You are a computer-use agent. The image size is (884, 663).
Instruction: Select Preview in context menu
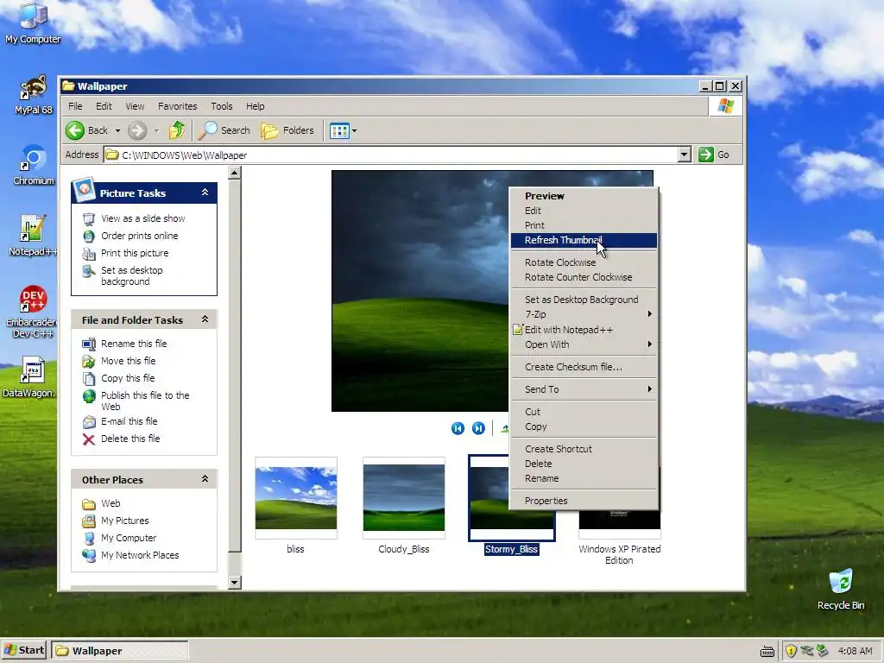click(584, 196)
